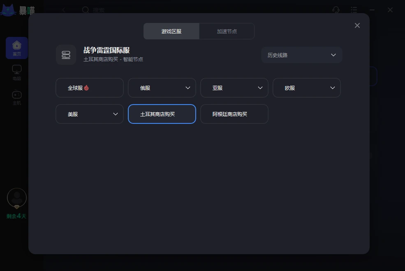Open the customer service headset icon
This screenshot has height=271, width=405.
(336, 10)
